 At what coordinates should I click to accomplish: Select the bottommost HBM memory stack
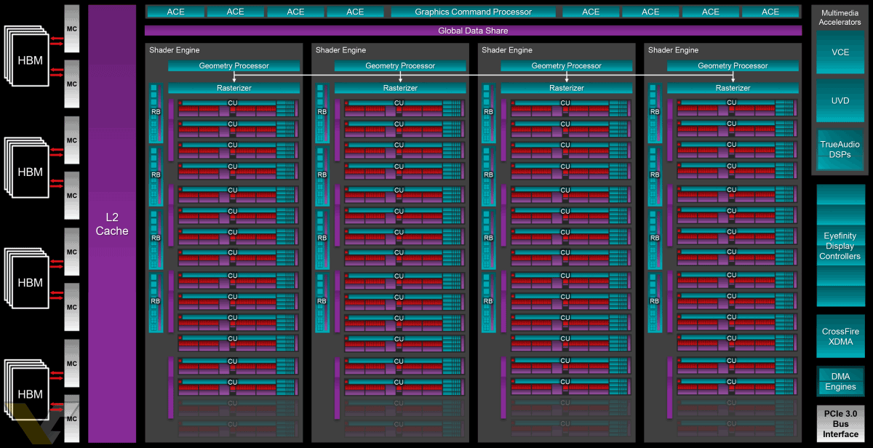click(x=29, y=394)
